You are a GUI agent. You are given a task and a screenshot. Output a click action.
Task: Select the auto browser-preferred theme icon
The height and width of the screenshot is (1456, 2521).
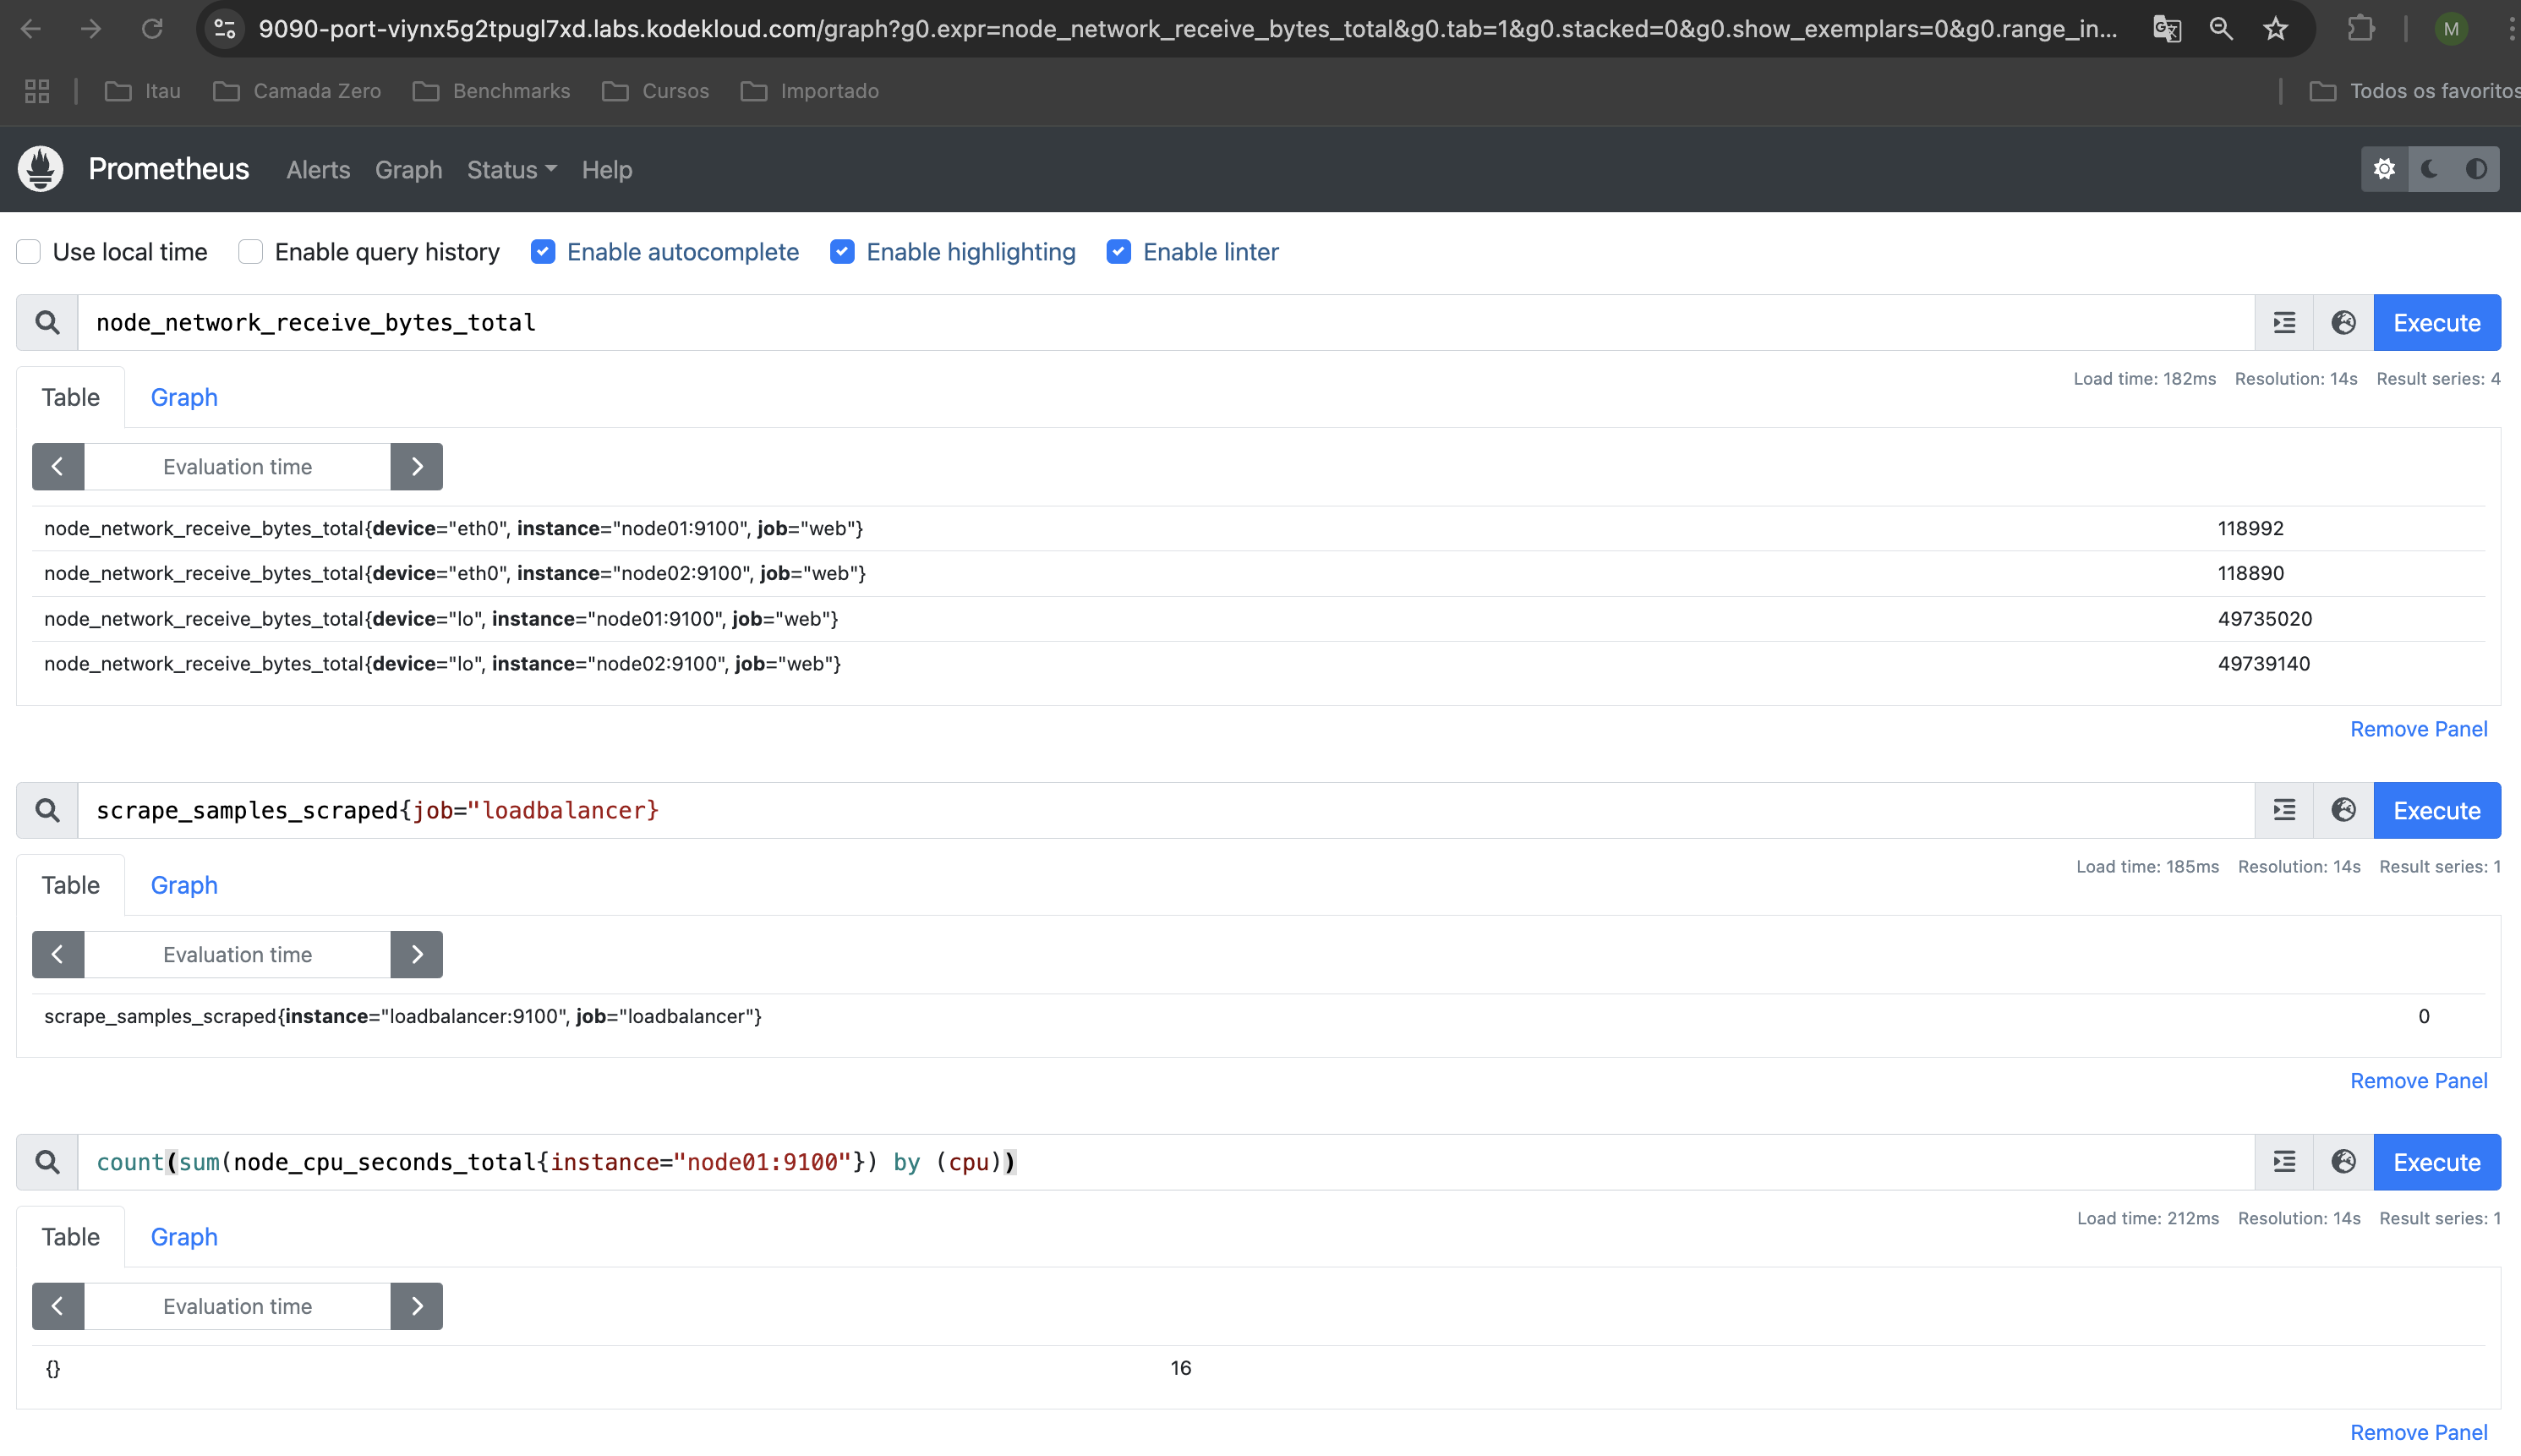[x=2475, y=169]
